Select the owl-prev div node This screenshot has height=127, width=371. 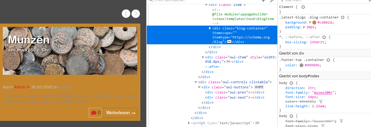click(x=235, y=92)
